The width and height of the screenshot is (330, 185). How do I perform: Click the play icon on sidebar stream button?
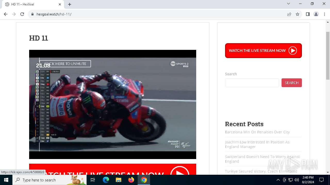click(293, 51)
